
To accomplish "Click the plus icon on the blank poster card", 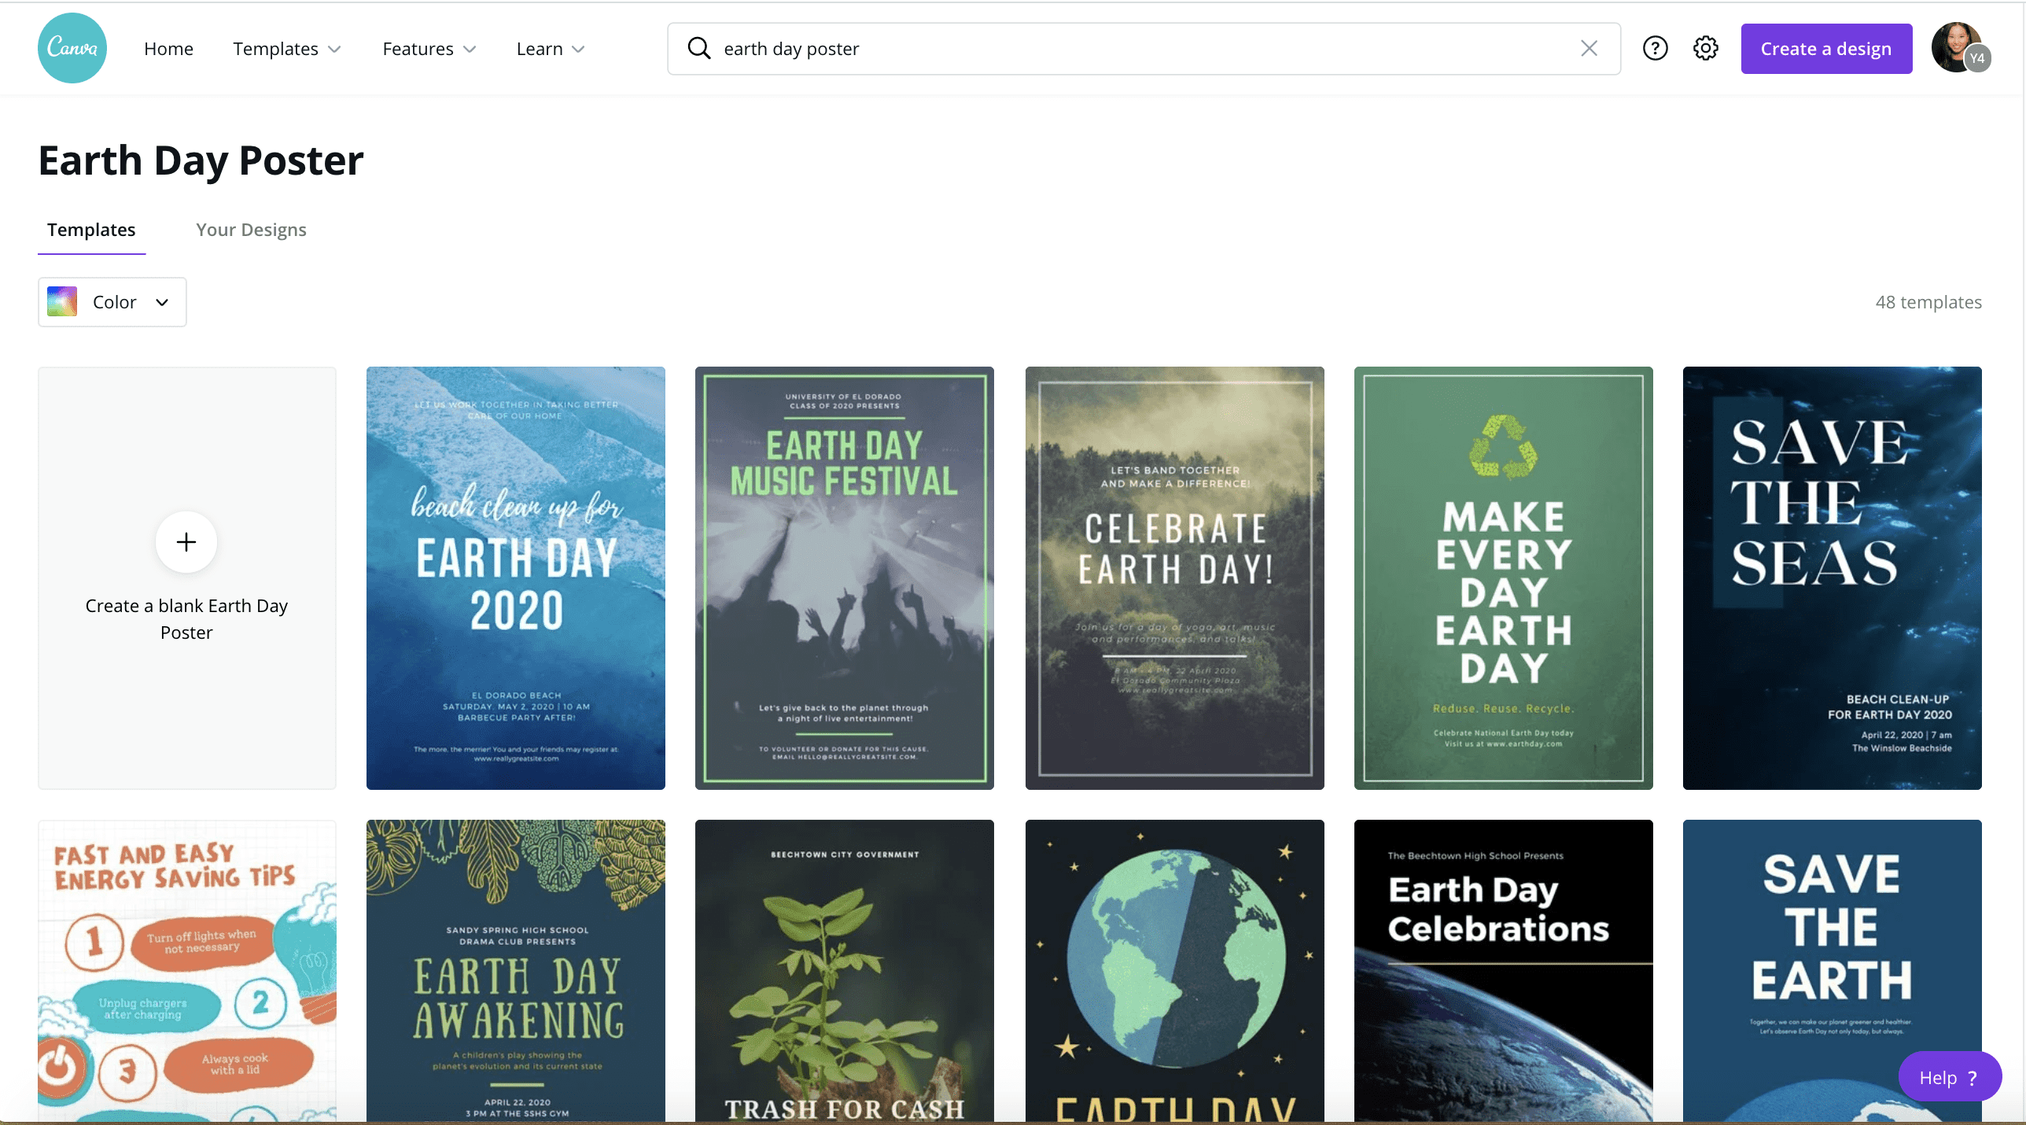I will coord(186,542).
